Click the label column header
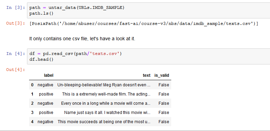This screenshot has width=270, height=131. click(49, 75)
